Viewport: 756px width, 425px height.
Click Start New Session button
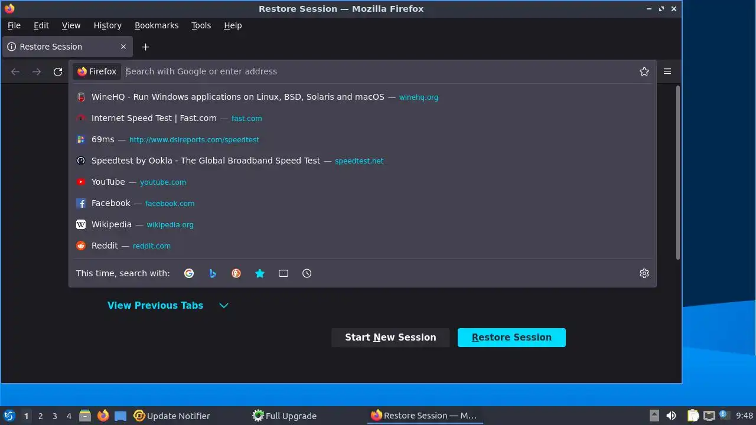tap(390, 338)
